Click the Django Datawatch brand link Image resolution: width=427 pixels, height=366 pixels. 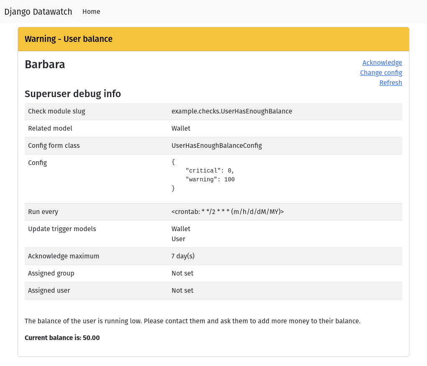[x=38, y=12]
